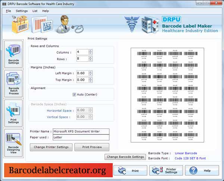Screen dimensions: 224x181
Task: Increase the Vertical Space value
Action: [x=90, y=115]
